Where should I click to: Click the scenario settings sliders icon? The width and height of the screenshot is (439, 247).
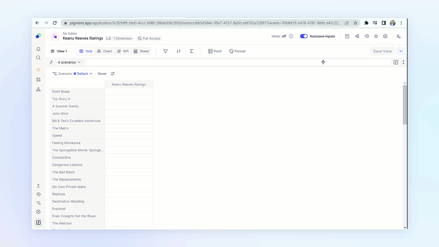113,74
